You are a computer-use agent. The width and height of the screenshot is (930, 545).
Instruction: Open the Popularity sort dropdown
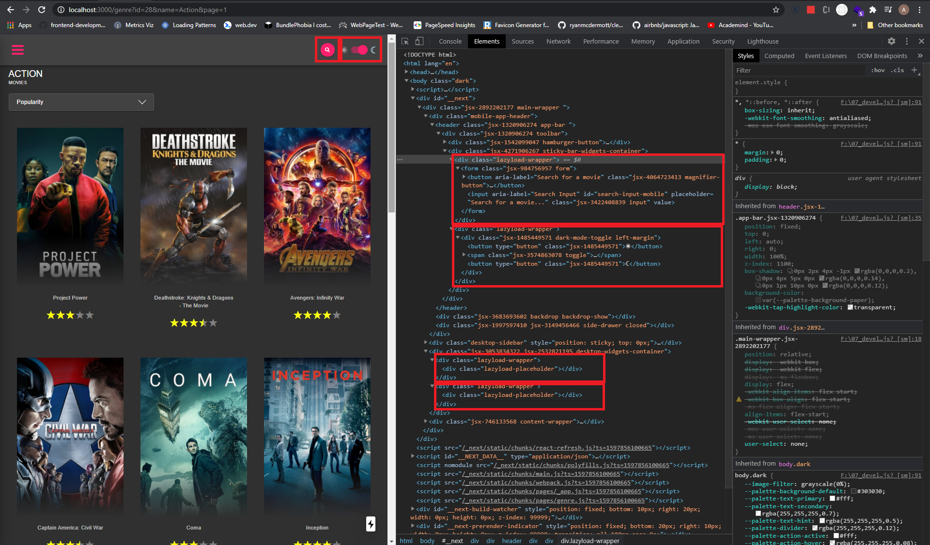(x=81, y=102)
